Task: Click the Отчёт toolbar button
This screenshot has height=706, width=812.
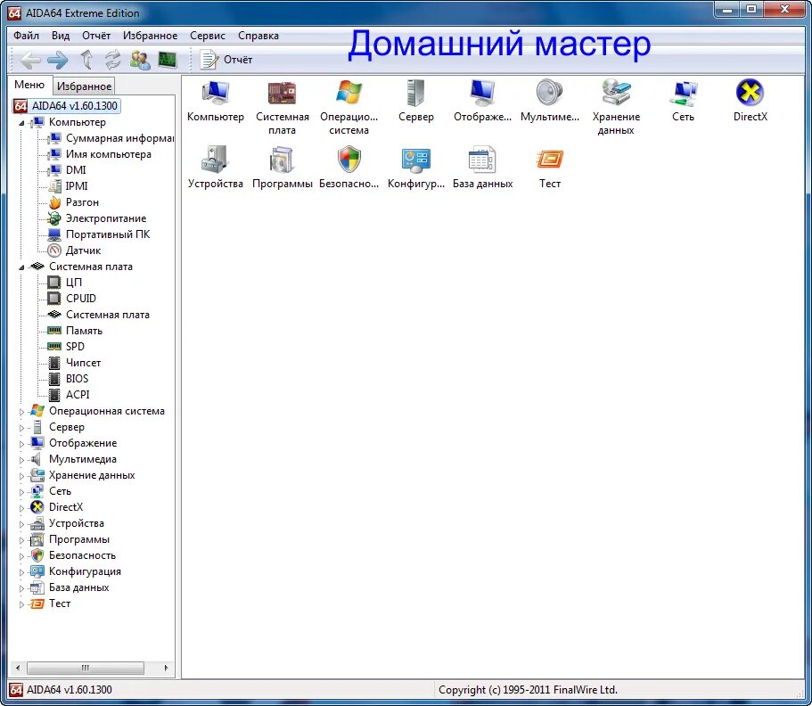Action: click(x=226, y=60)
